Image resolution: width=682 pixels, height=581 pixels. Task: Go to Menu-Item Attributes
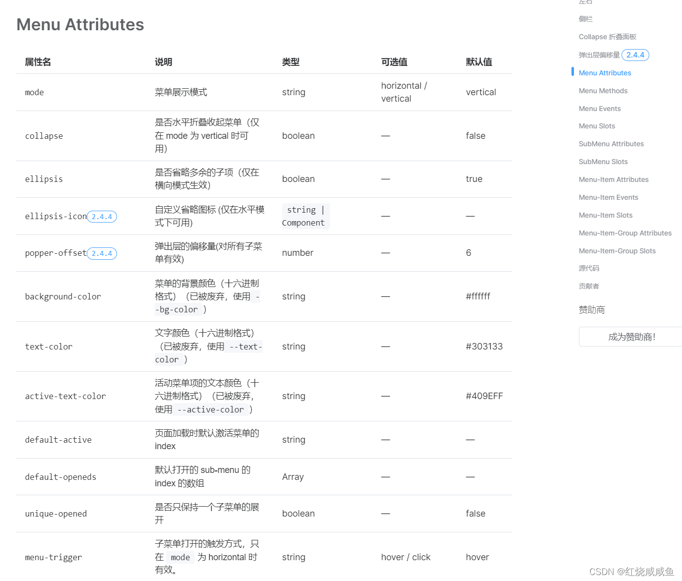pos(614,179)
